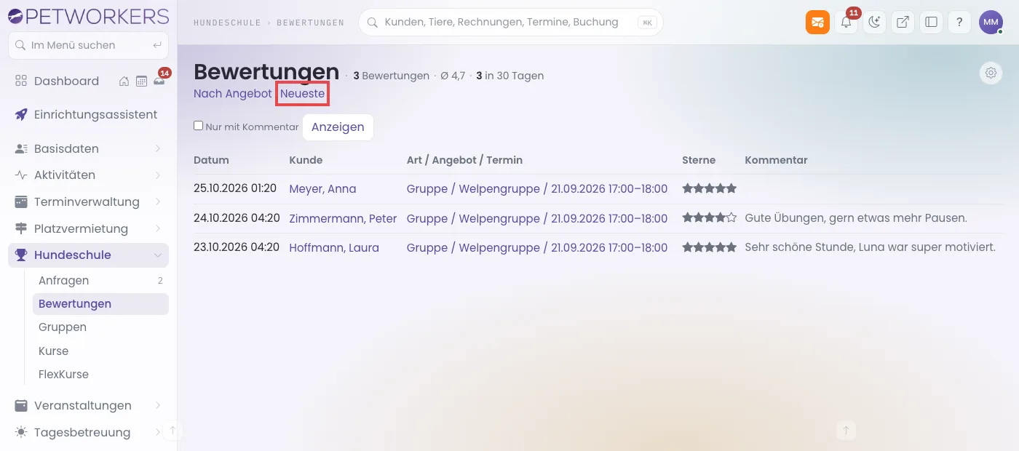
Task: Expand the Veranstaltungen menu
Action: (88, 405)
